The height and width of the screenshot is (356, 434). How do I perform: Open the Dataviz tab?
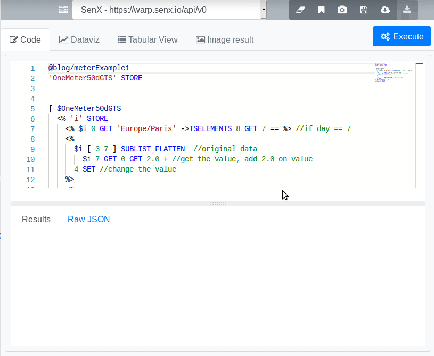pos(79,39)
